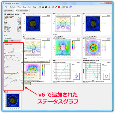Switch to the 3d_lenses tab
Viewport: 115px width, 113px height.
(8, 10)
